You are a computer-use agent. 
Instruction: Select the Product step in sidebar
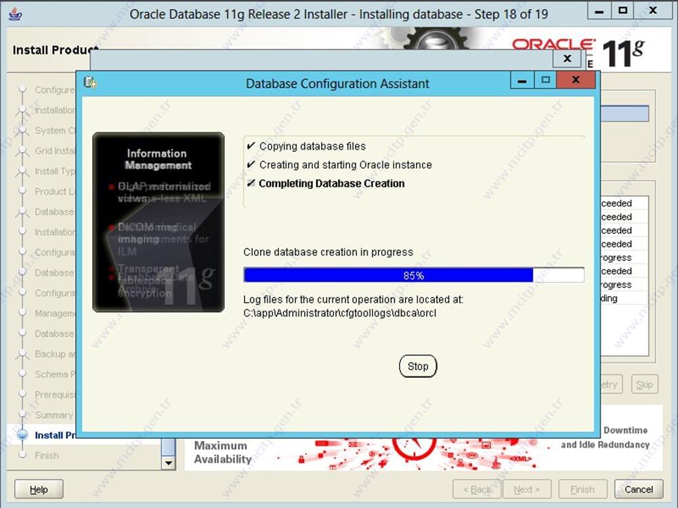pos(55,192)
